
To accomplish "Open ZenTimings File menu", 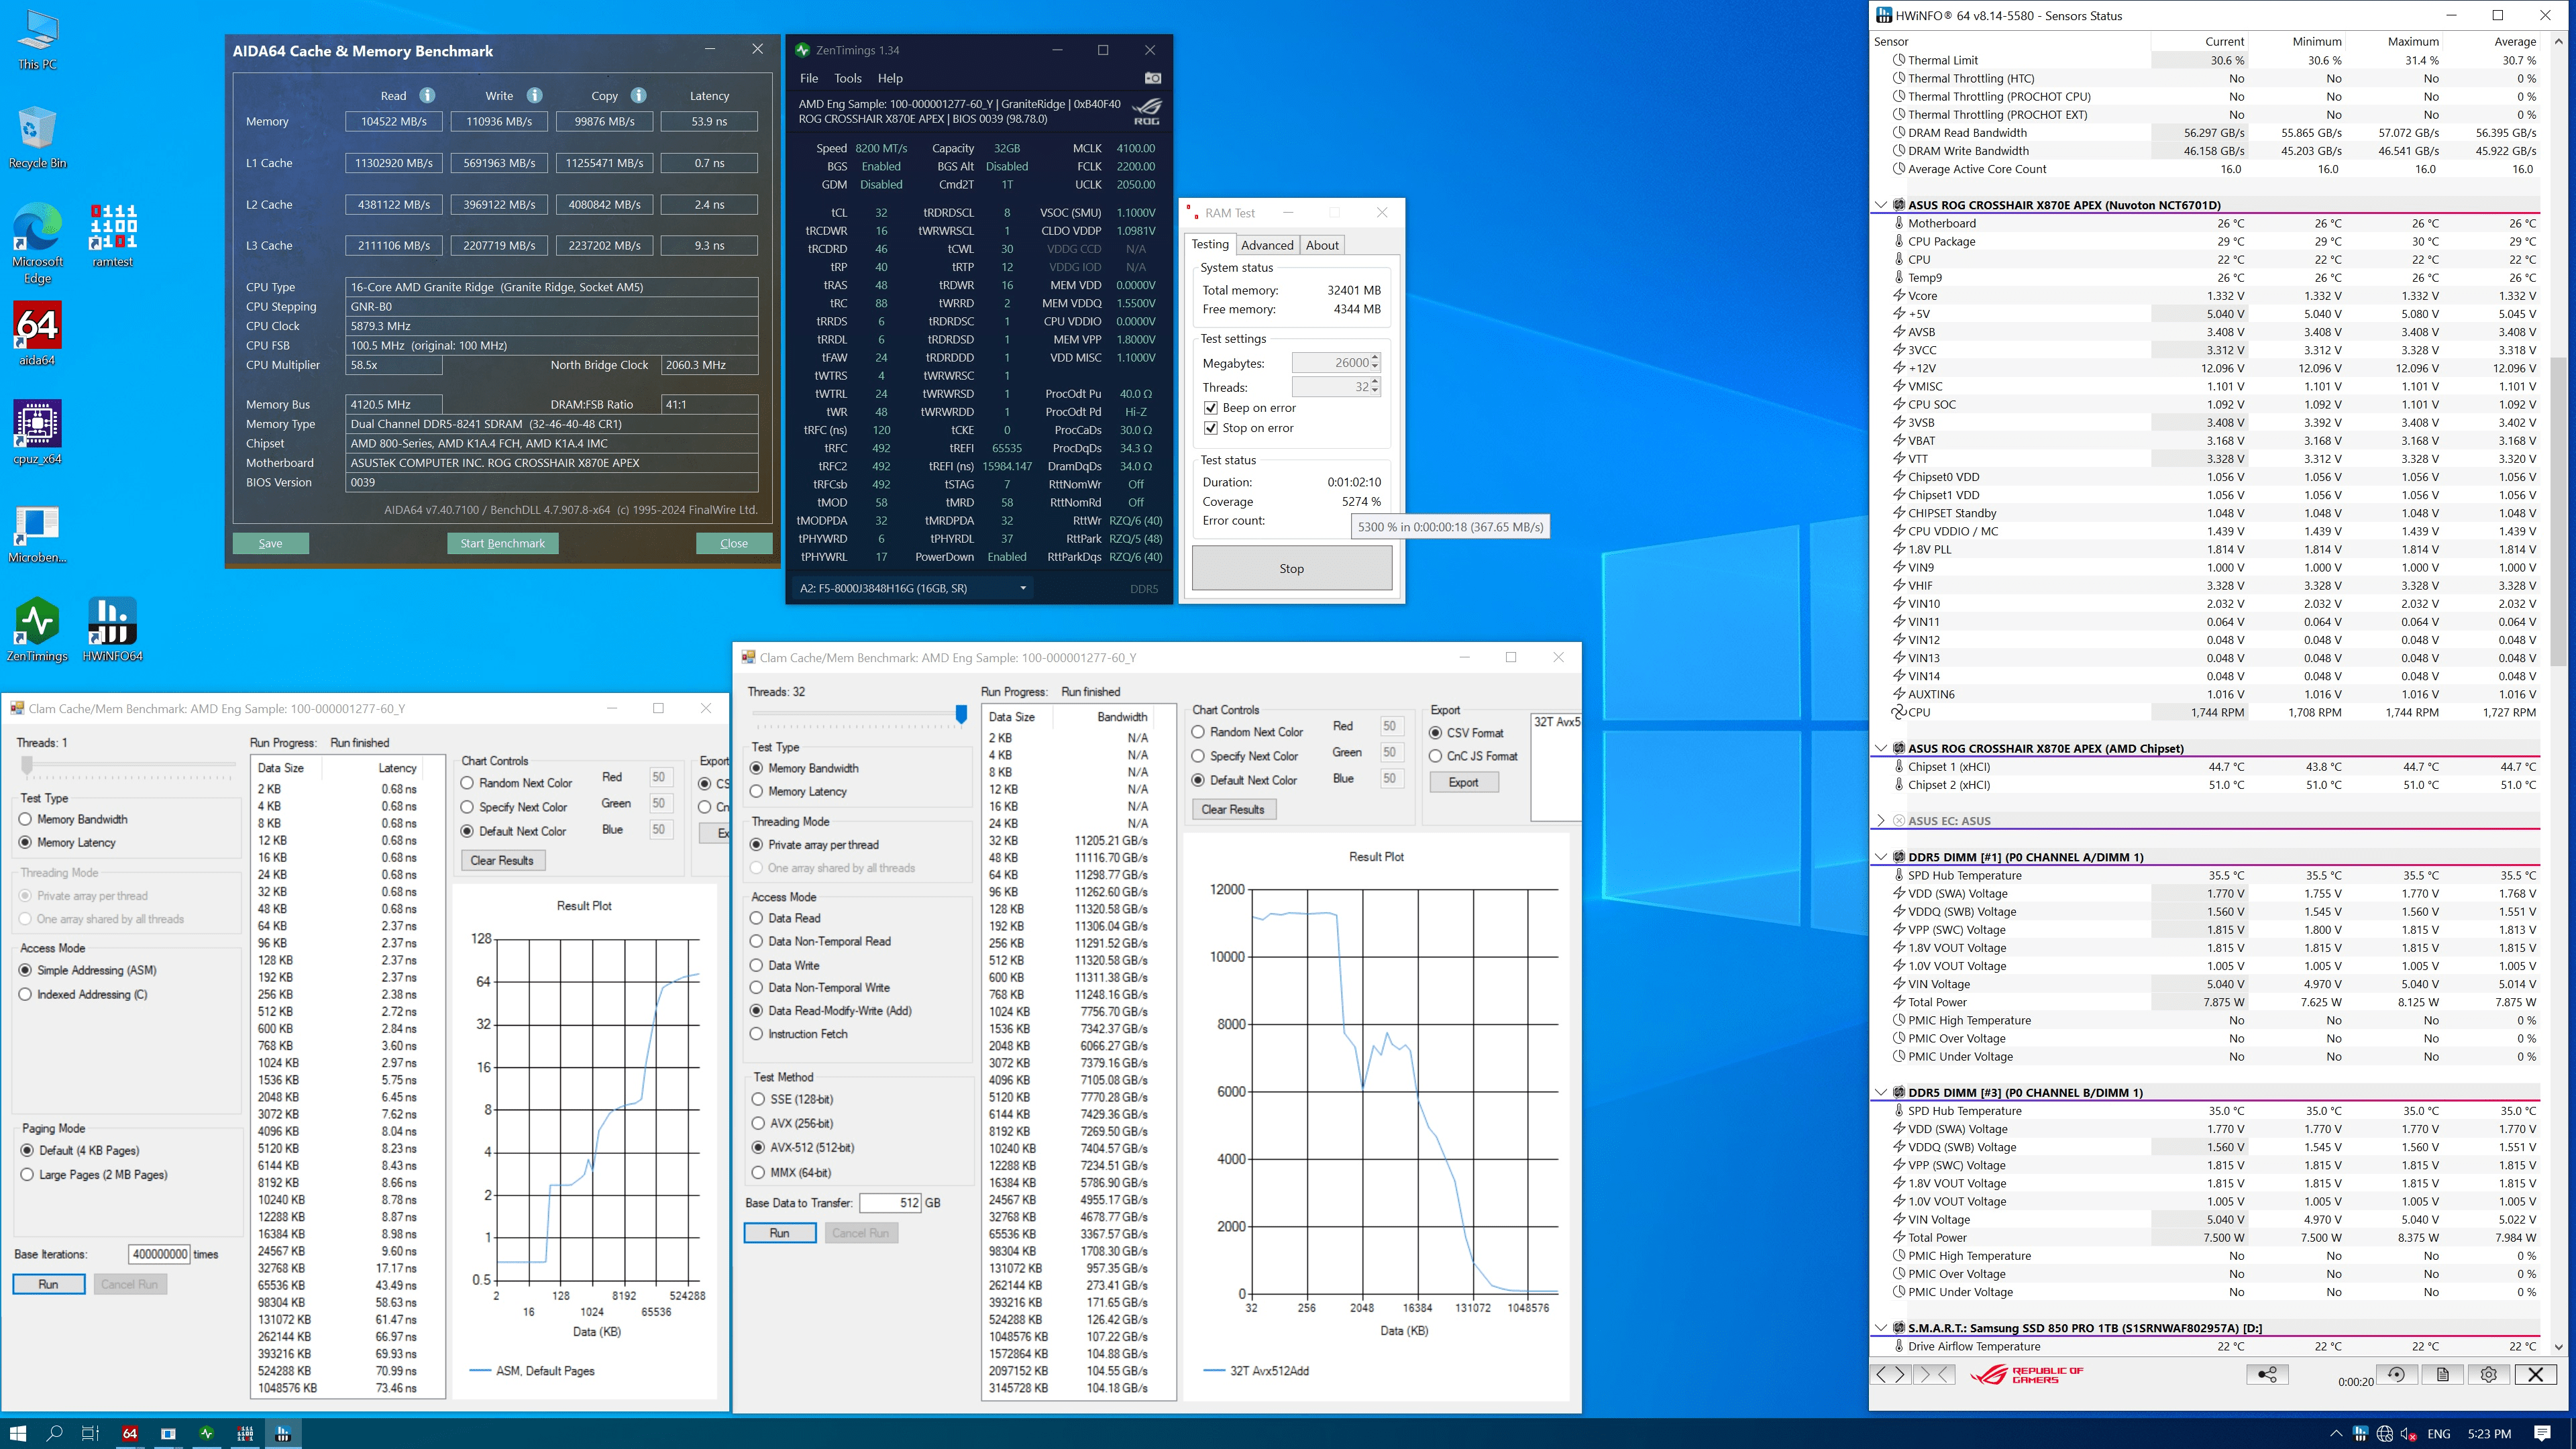I will click(809, 78).
